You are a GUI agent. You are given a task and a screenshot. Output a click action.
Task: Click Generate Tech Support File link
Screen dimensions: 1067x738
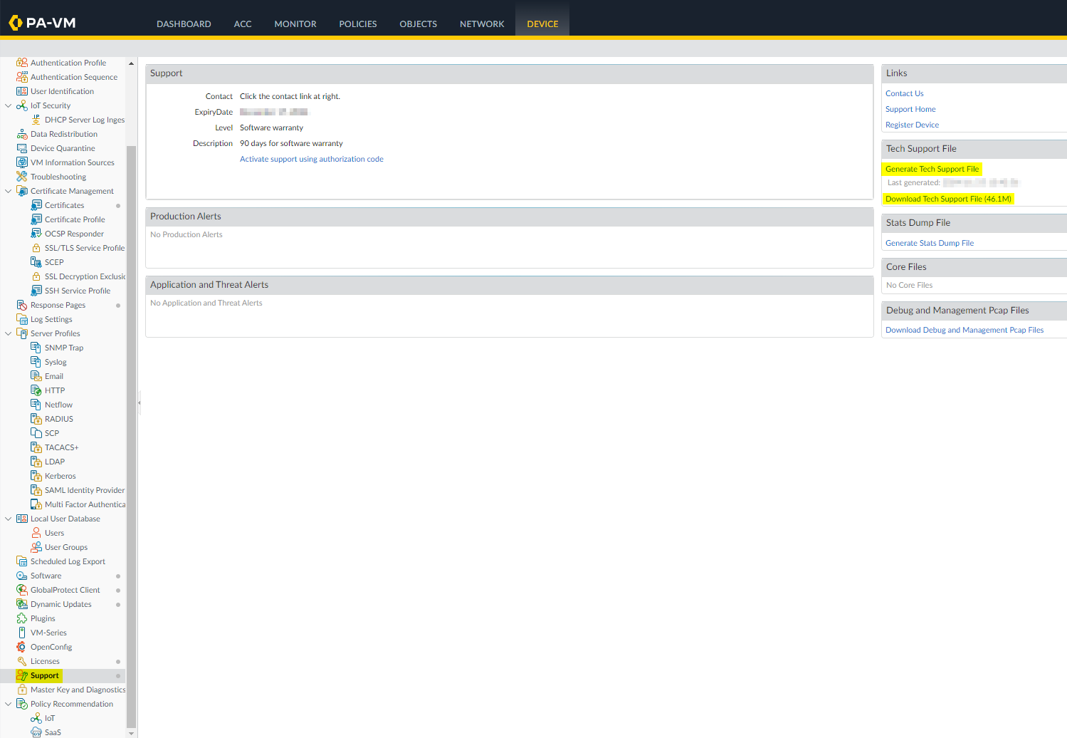(x=932, y=169)
